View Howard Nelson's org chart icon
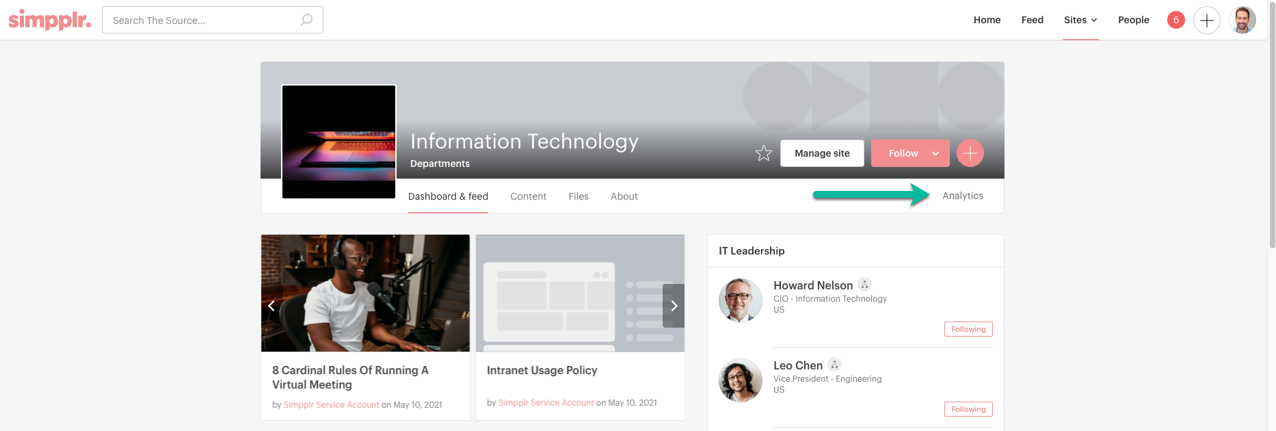The height and width of the screenshot is (431, 1276). pyautogui.click(x=864, y=284)
